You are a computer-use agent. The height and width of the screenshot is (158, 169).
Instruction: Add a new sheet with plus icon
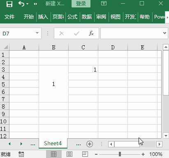pos(90,144)
